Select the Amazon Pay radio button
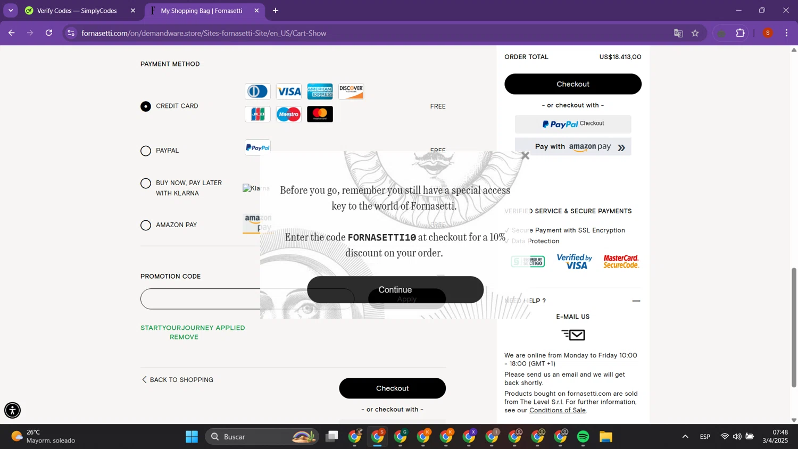Screen dimensions: 798x449 click(x=146, y=226)
